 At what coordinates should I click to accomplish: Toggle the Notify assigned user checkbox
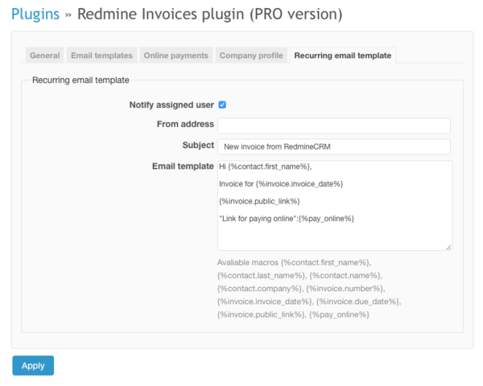tap(222, 105)
